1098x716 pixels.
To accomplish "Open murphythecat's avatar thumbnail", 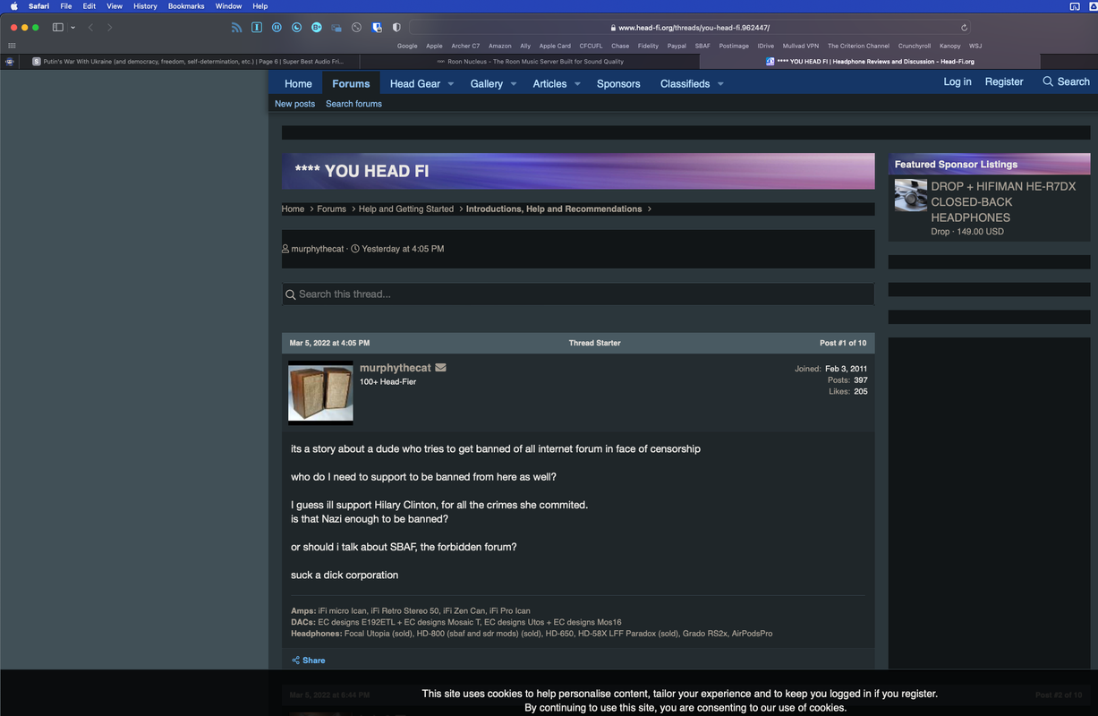I will (320, 393).
